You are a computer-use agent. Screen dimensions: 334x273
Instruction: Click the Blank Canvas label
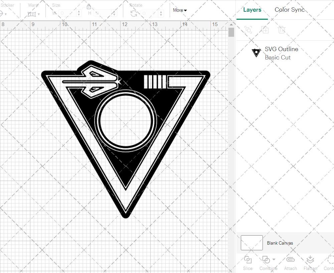(x=280, y=243)
